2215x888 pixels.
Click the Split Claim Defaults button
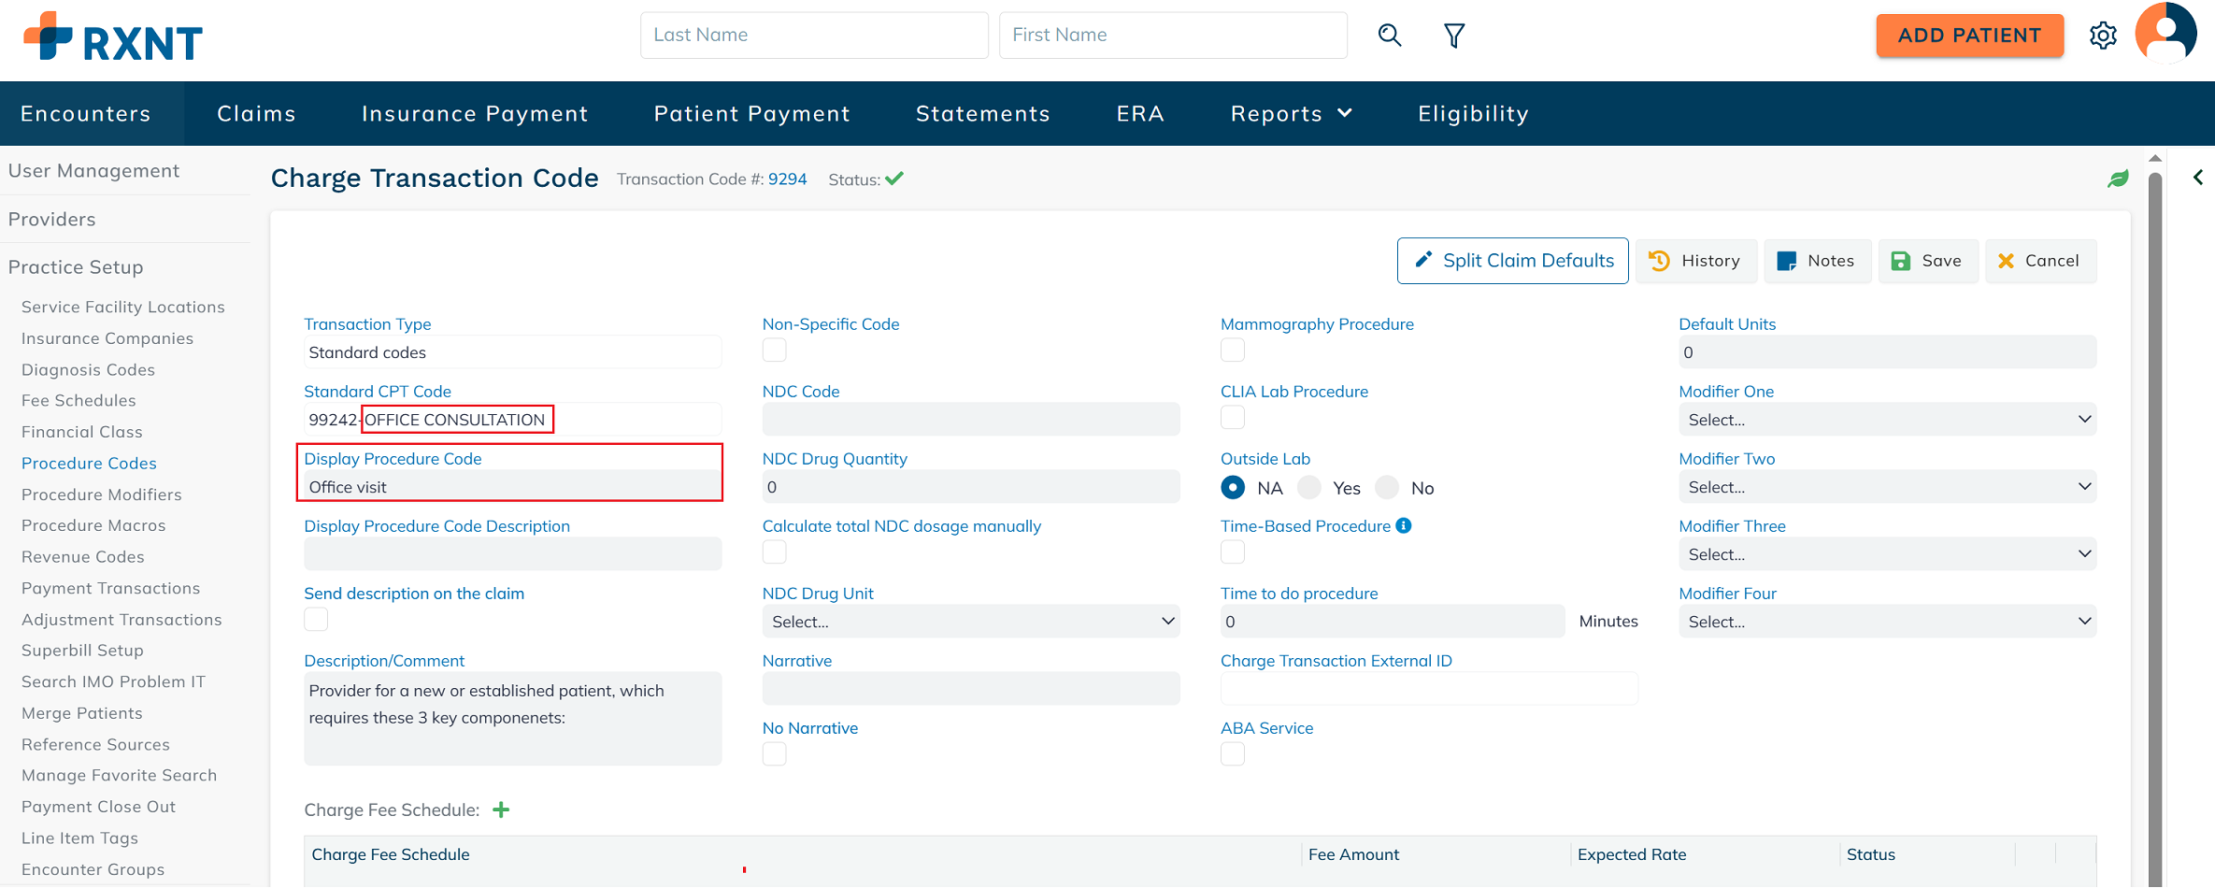point(1512,261)
